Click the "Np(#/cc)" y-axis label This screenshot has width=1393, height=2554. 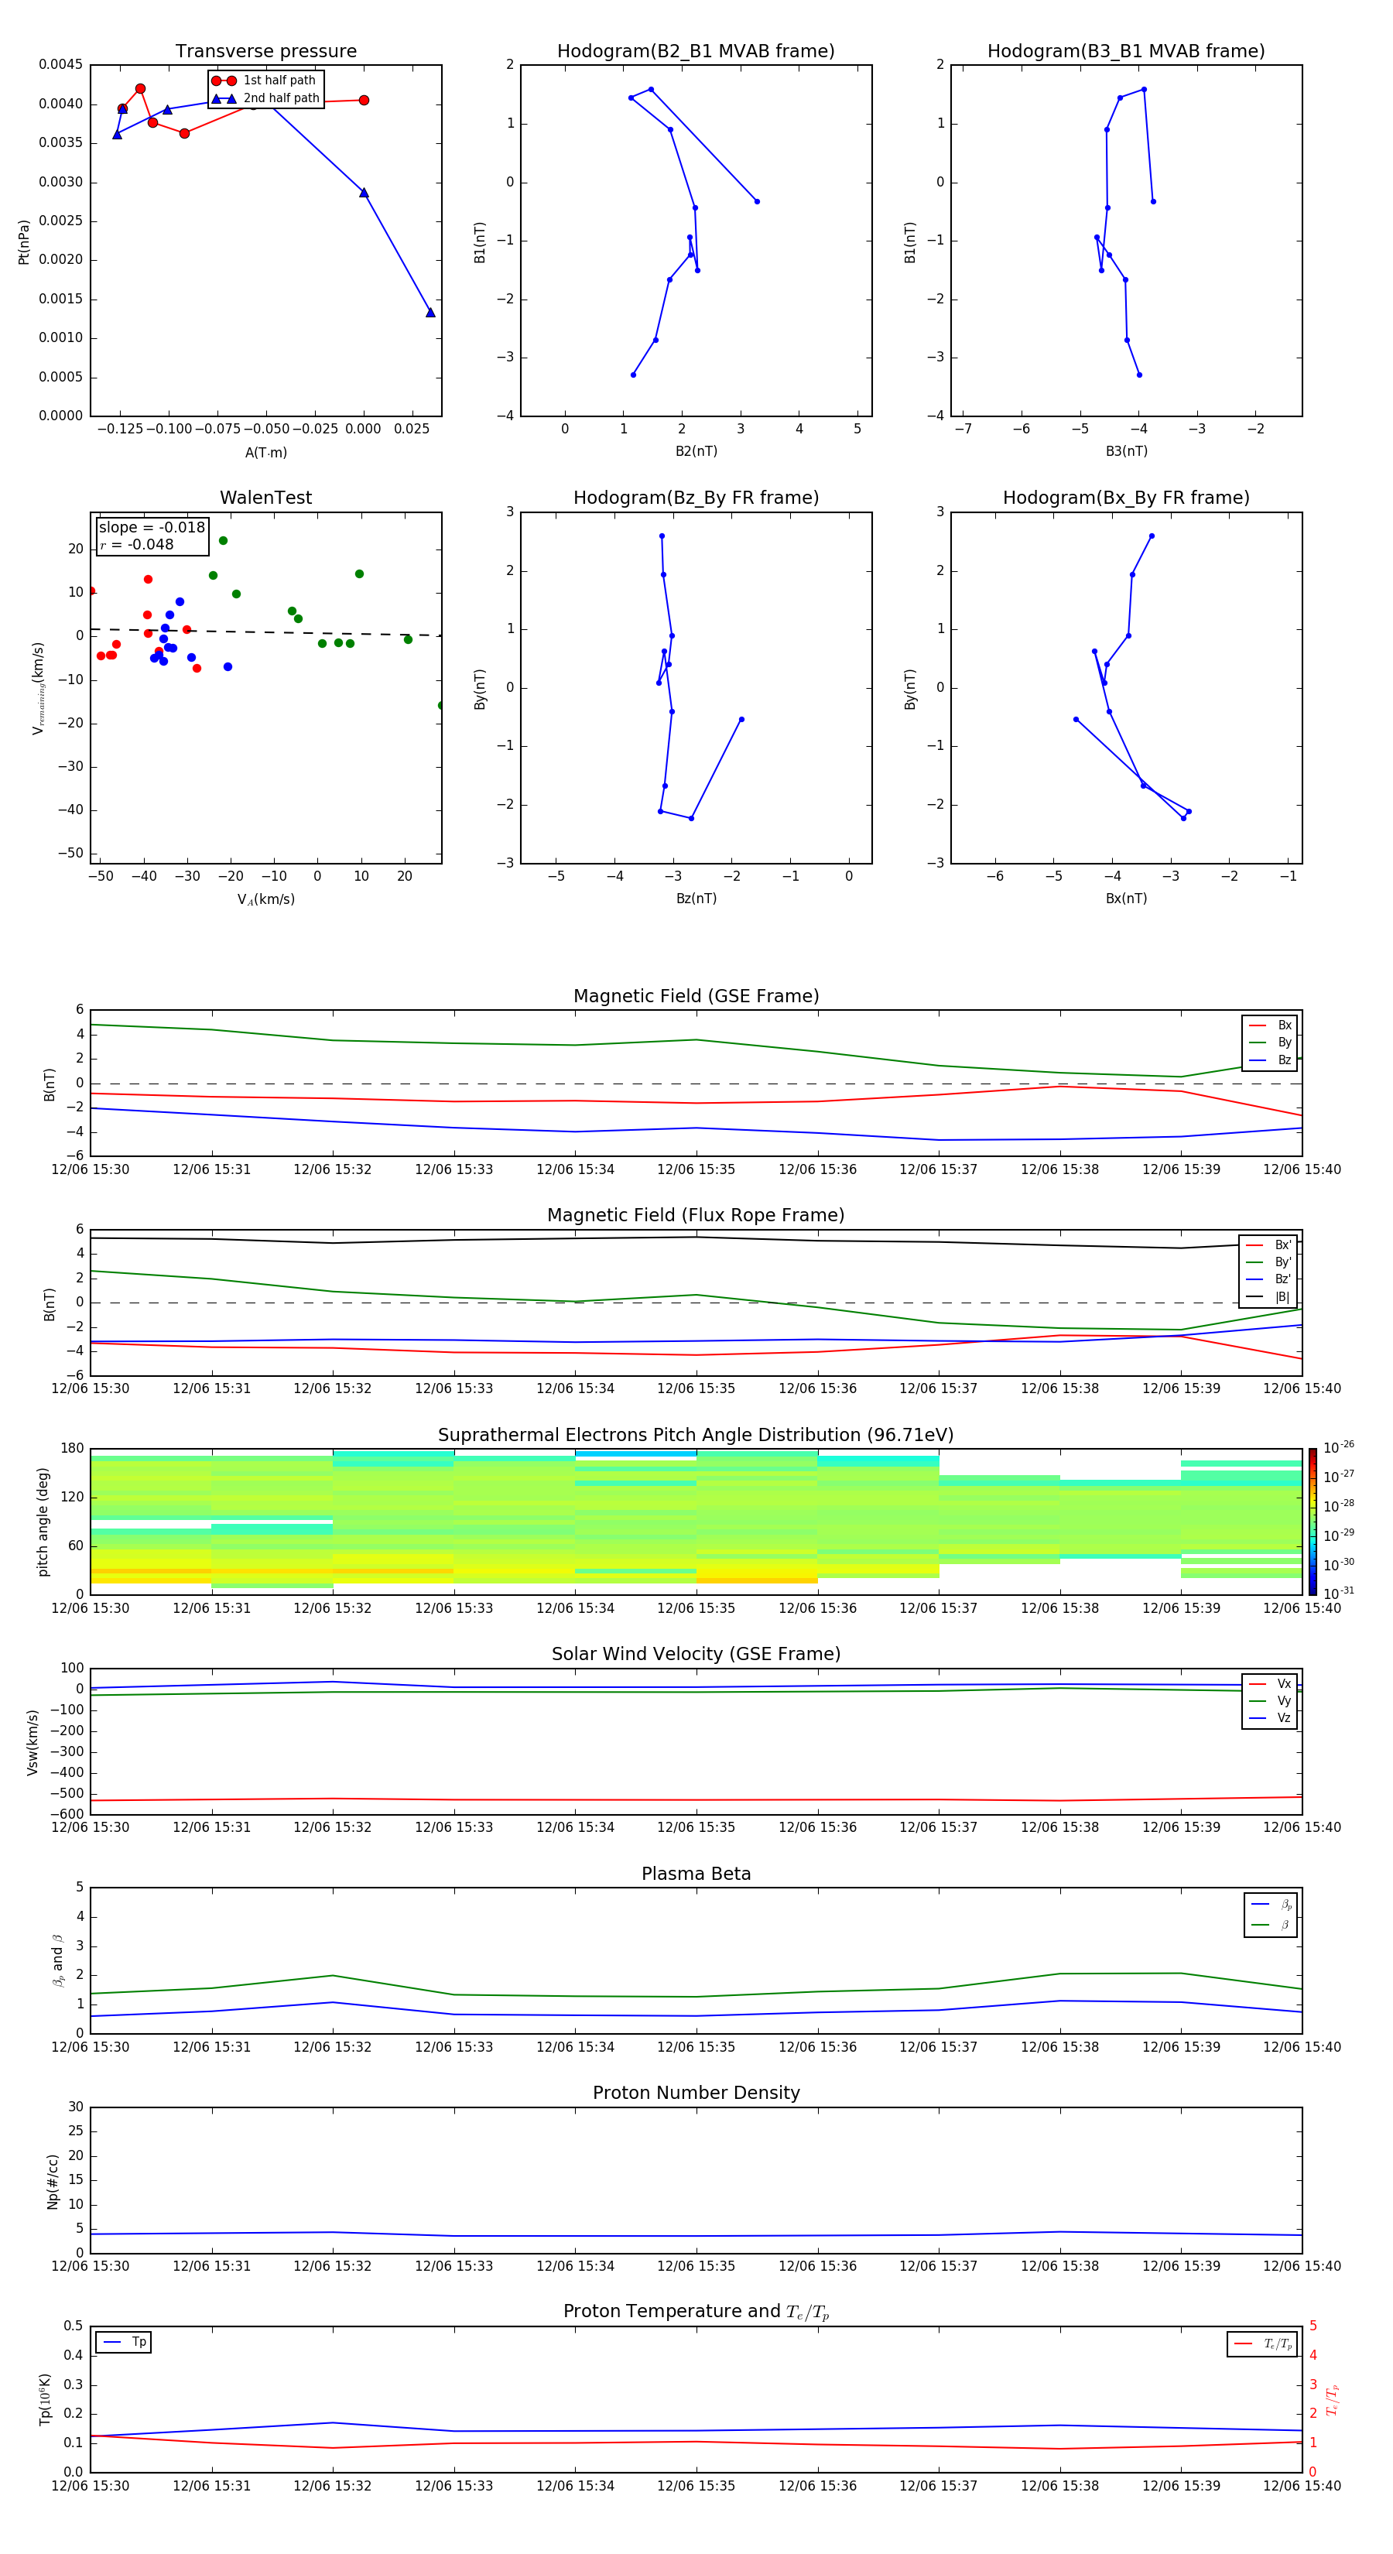(x=53, y=2181)
